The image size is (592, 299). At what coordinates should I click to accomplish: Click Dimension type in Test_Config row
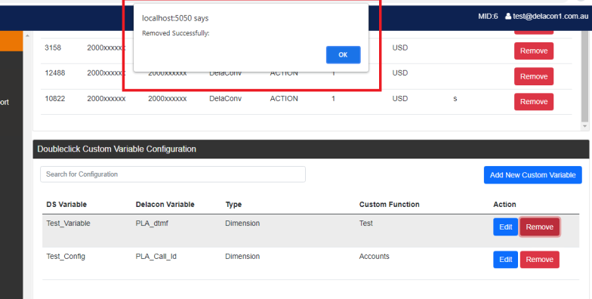pyautogui.click(x=242, y=257)
